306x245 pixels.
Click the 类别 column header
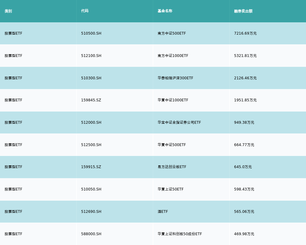[x=8, y=11]
